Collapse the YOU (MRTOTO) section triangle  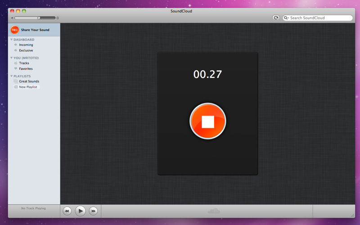point(11,58)
